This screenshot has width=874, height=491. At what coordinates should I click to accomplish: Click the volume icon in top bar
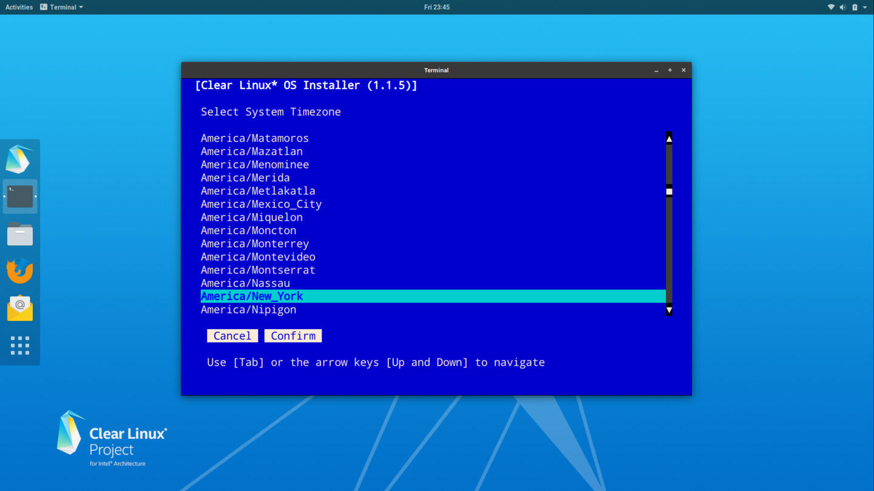pos(842,7)
